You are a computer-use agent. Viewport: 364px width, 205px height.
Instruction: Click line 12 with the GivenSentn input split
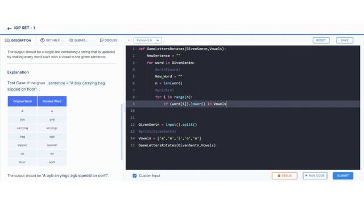(167, 125)
